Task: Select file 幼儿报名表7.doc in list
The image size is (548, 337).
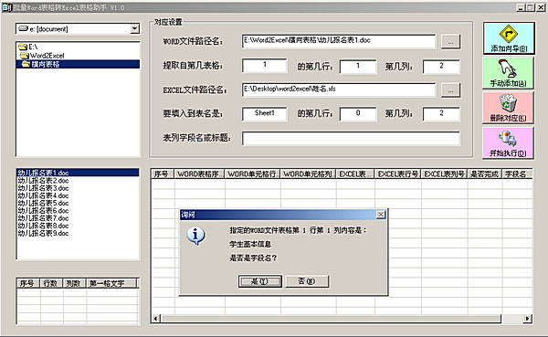Action: point(43,218)
